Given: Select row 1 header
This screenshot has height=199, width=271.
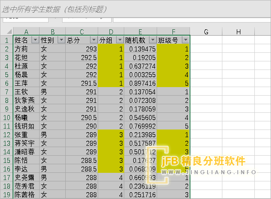Looking at the screenshot, I should tap(7, 40).
